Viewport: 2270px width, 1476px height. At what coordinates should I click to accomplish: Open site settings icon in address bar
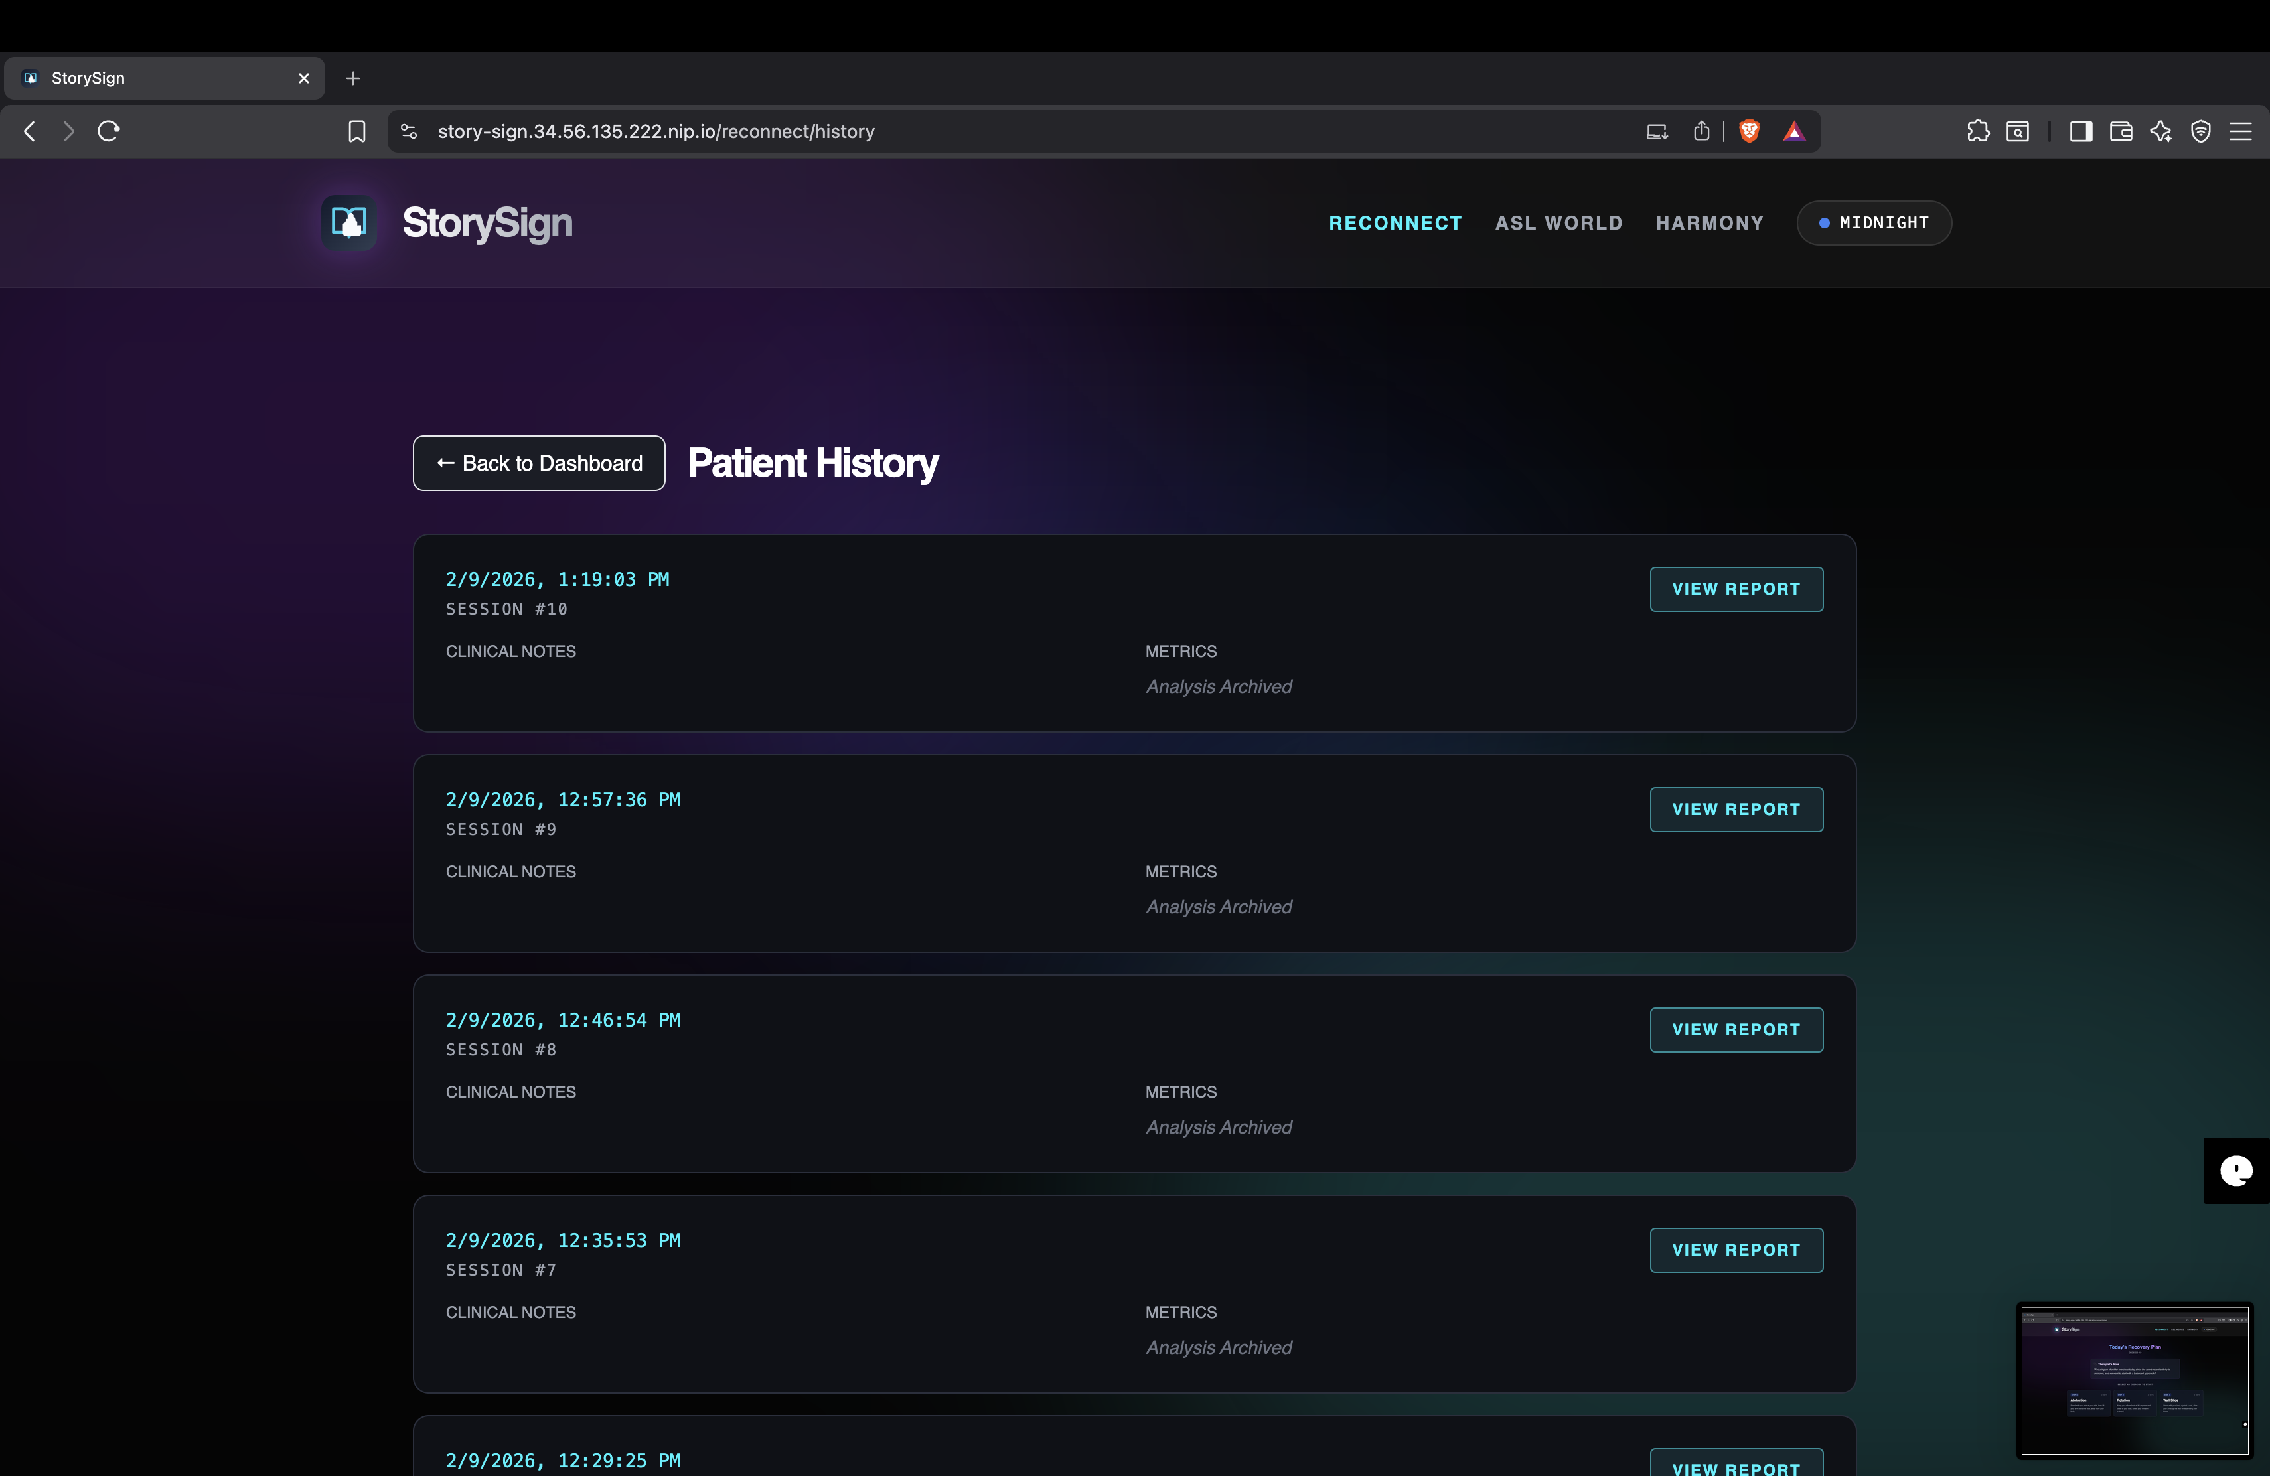(409, 131)
